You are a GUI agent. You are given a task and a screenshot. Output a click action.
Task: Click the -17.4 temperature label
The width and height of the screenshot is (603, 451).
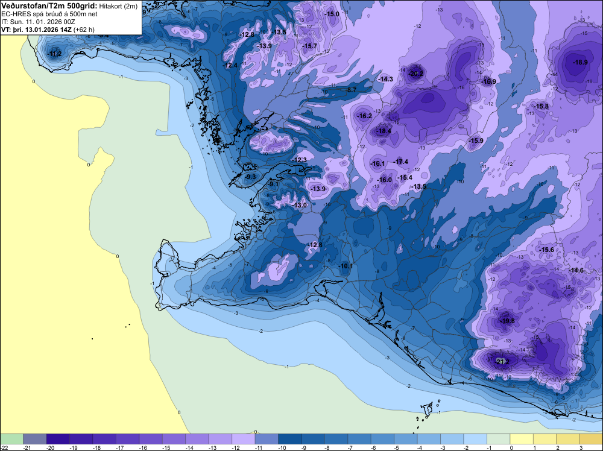[401, 162]
